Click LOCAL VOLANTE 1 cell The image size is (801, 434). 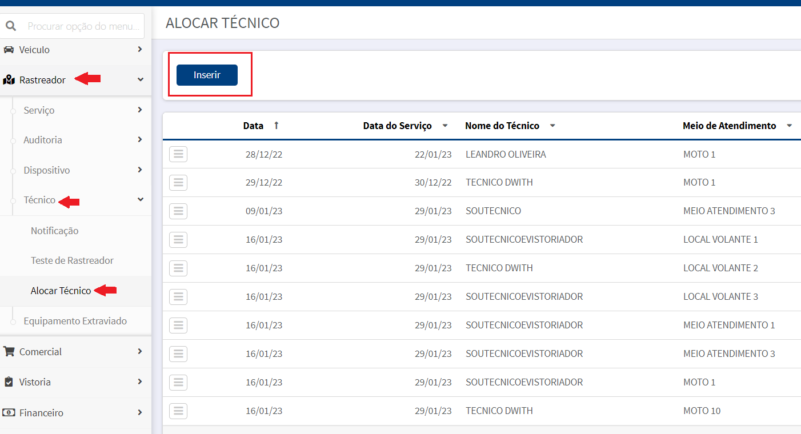pos(720,240)
